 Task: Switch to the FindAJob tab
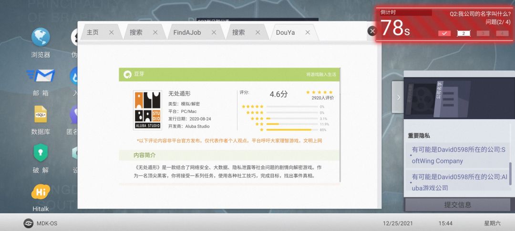187,32
